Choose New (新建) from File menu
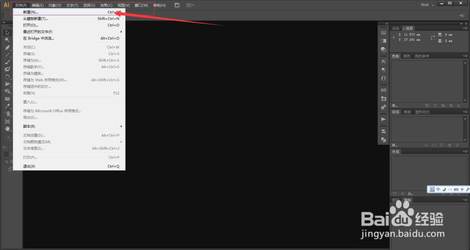 point(69,12)
